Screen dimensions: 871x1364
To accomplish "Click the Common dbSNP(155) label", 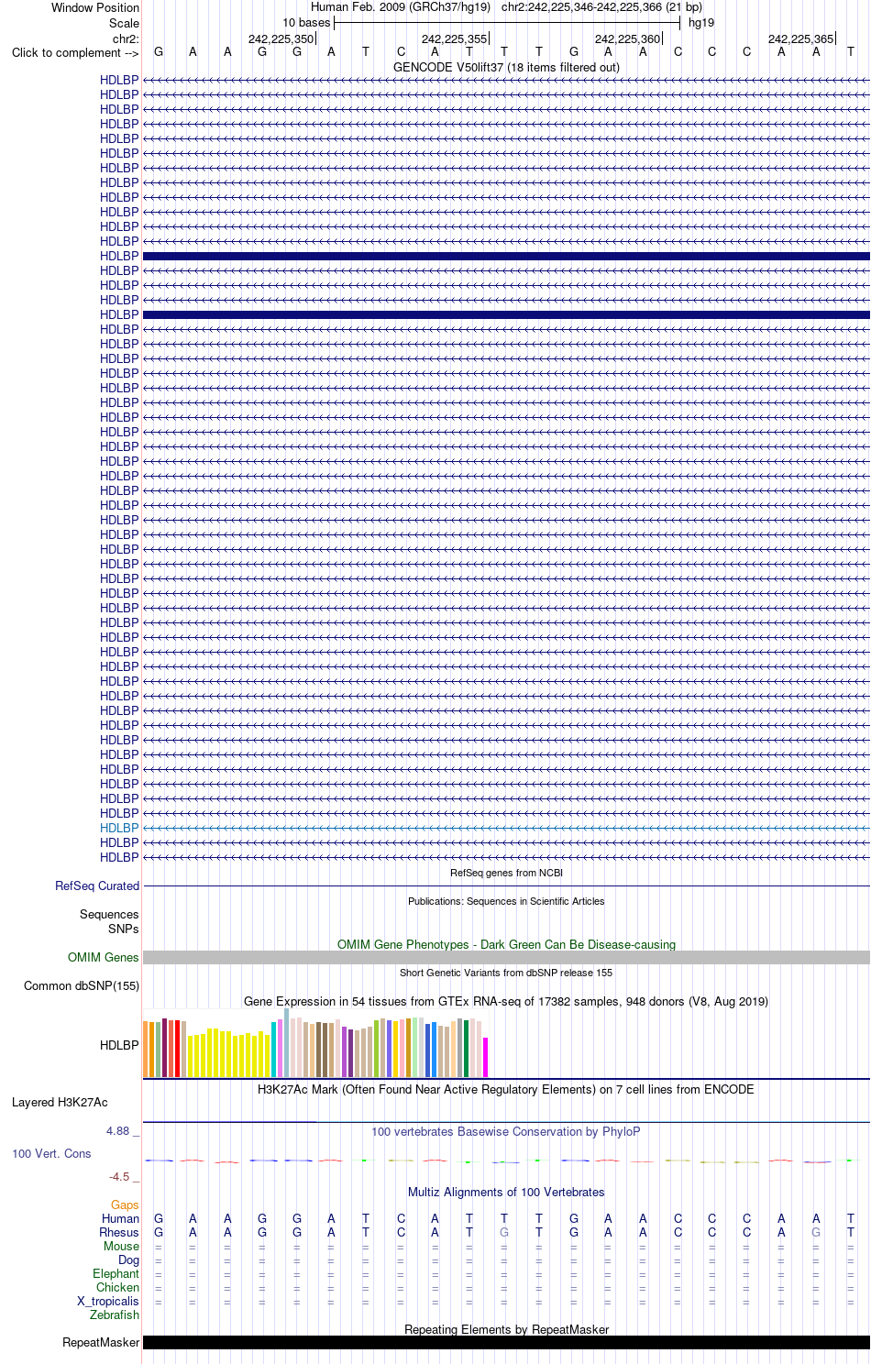I will tap(82, 985).
